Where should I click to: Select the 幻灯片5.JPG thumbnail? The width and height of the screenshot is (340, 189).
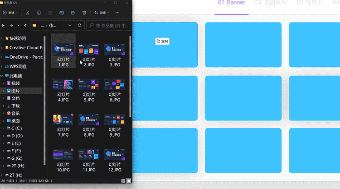click(x=89, y=84)
